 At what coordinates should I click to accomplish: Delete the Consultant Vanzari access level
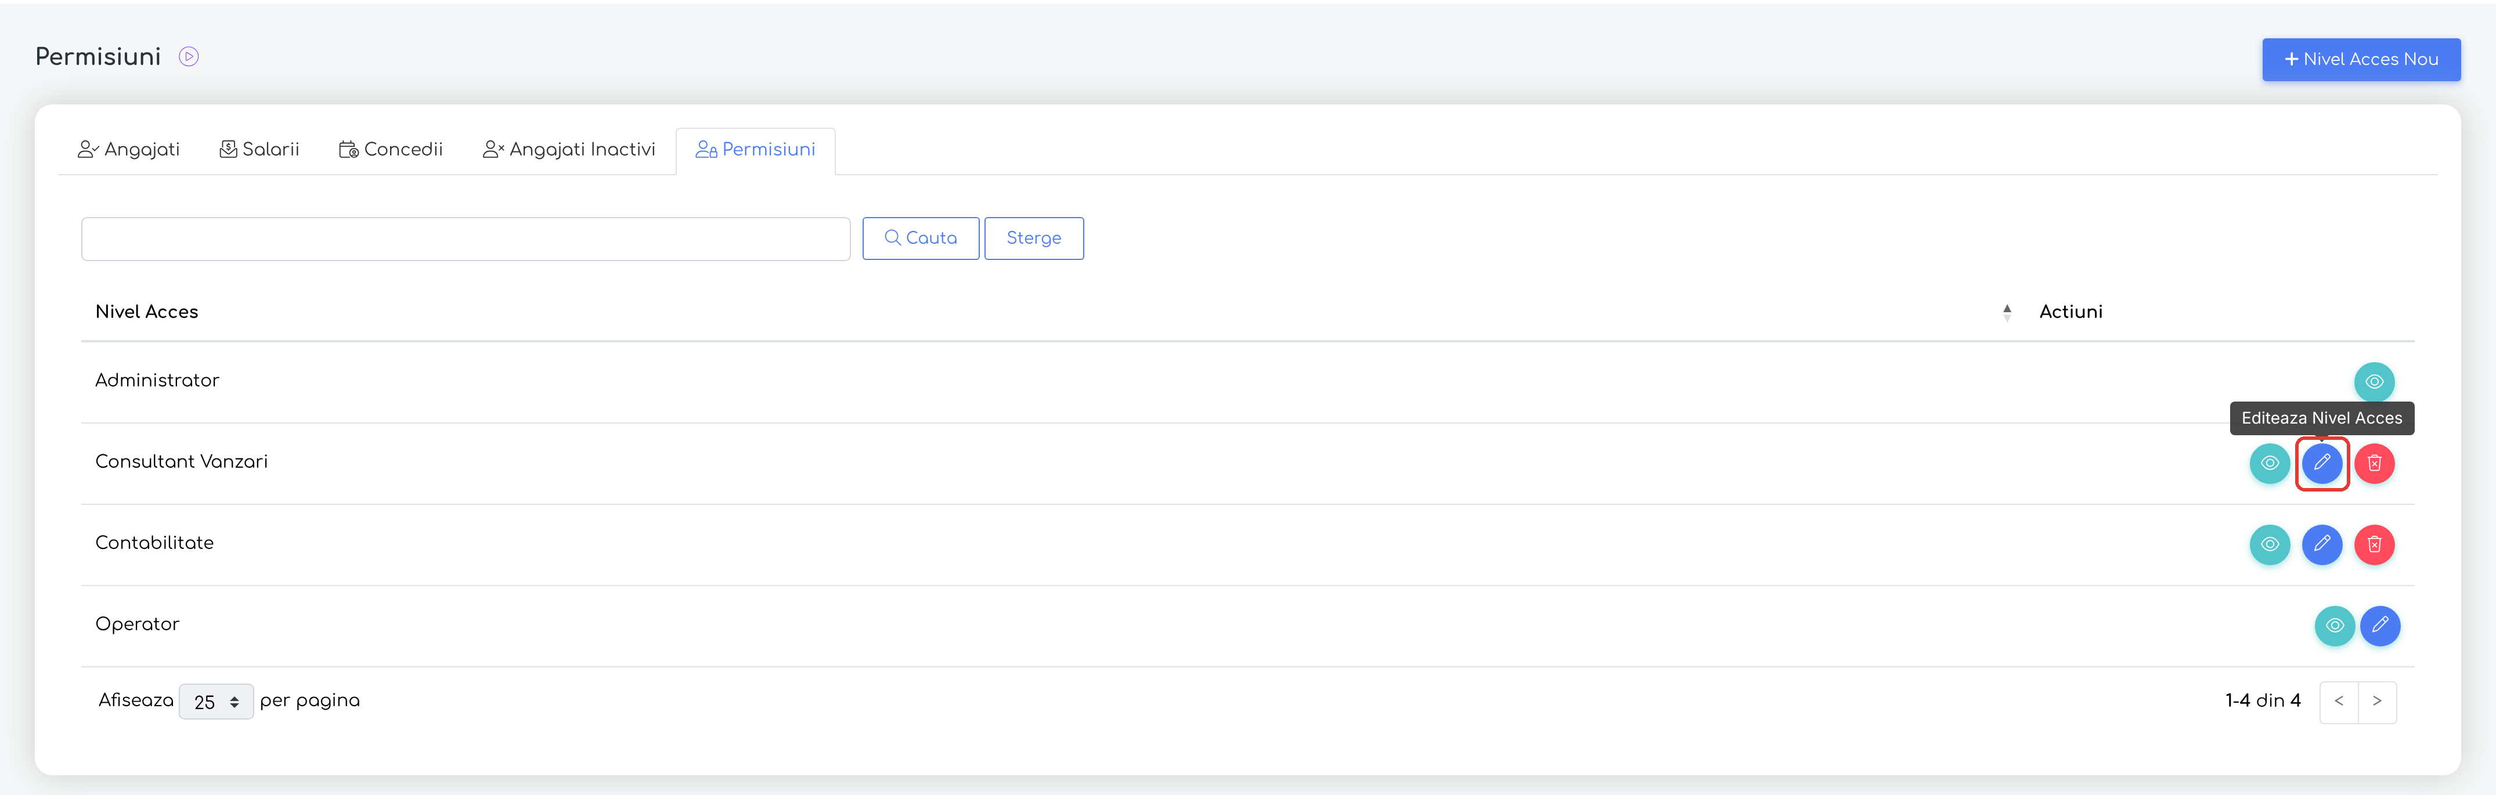point(2374,463)
